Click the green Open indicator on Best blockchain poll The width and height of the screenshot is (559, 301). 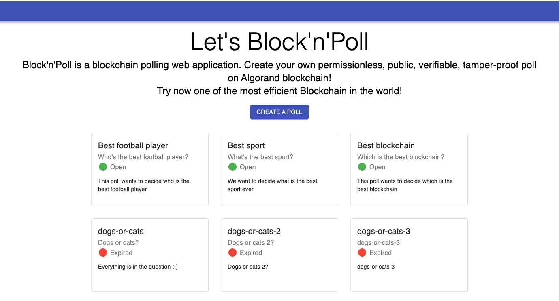coord(362,166)
